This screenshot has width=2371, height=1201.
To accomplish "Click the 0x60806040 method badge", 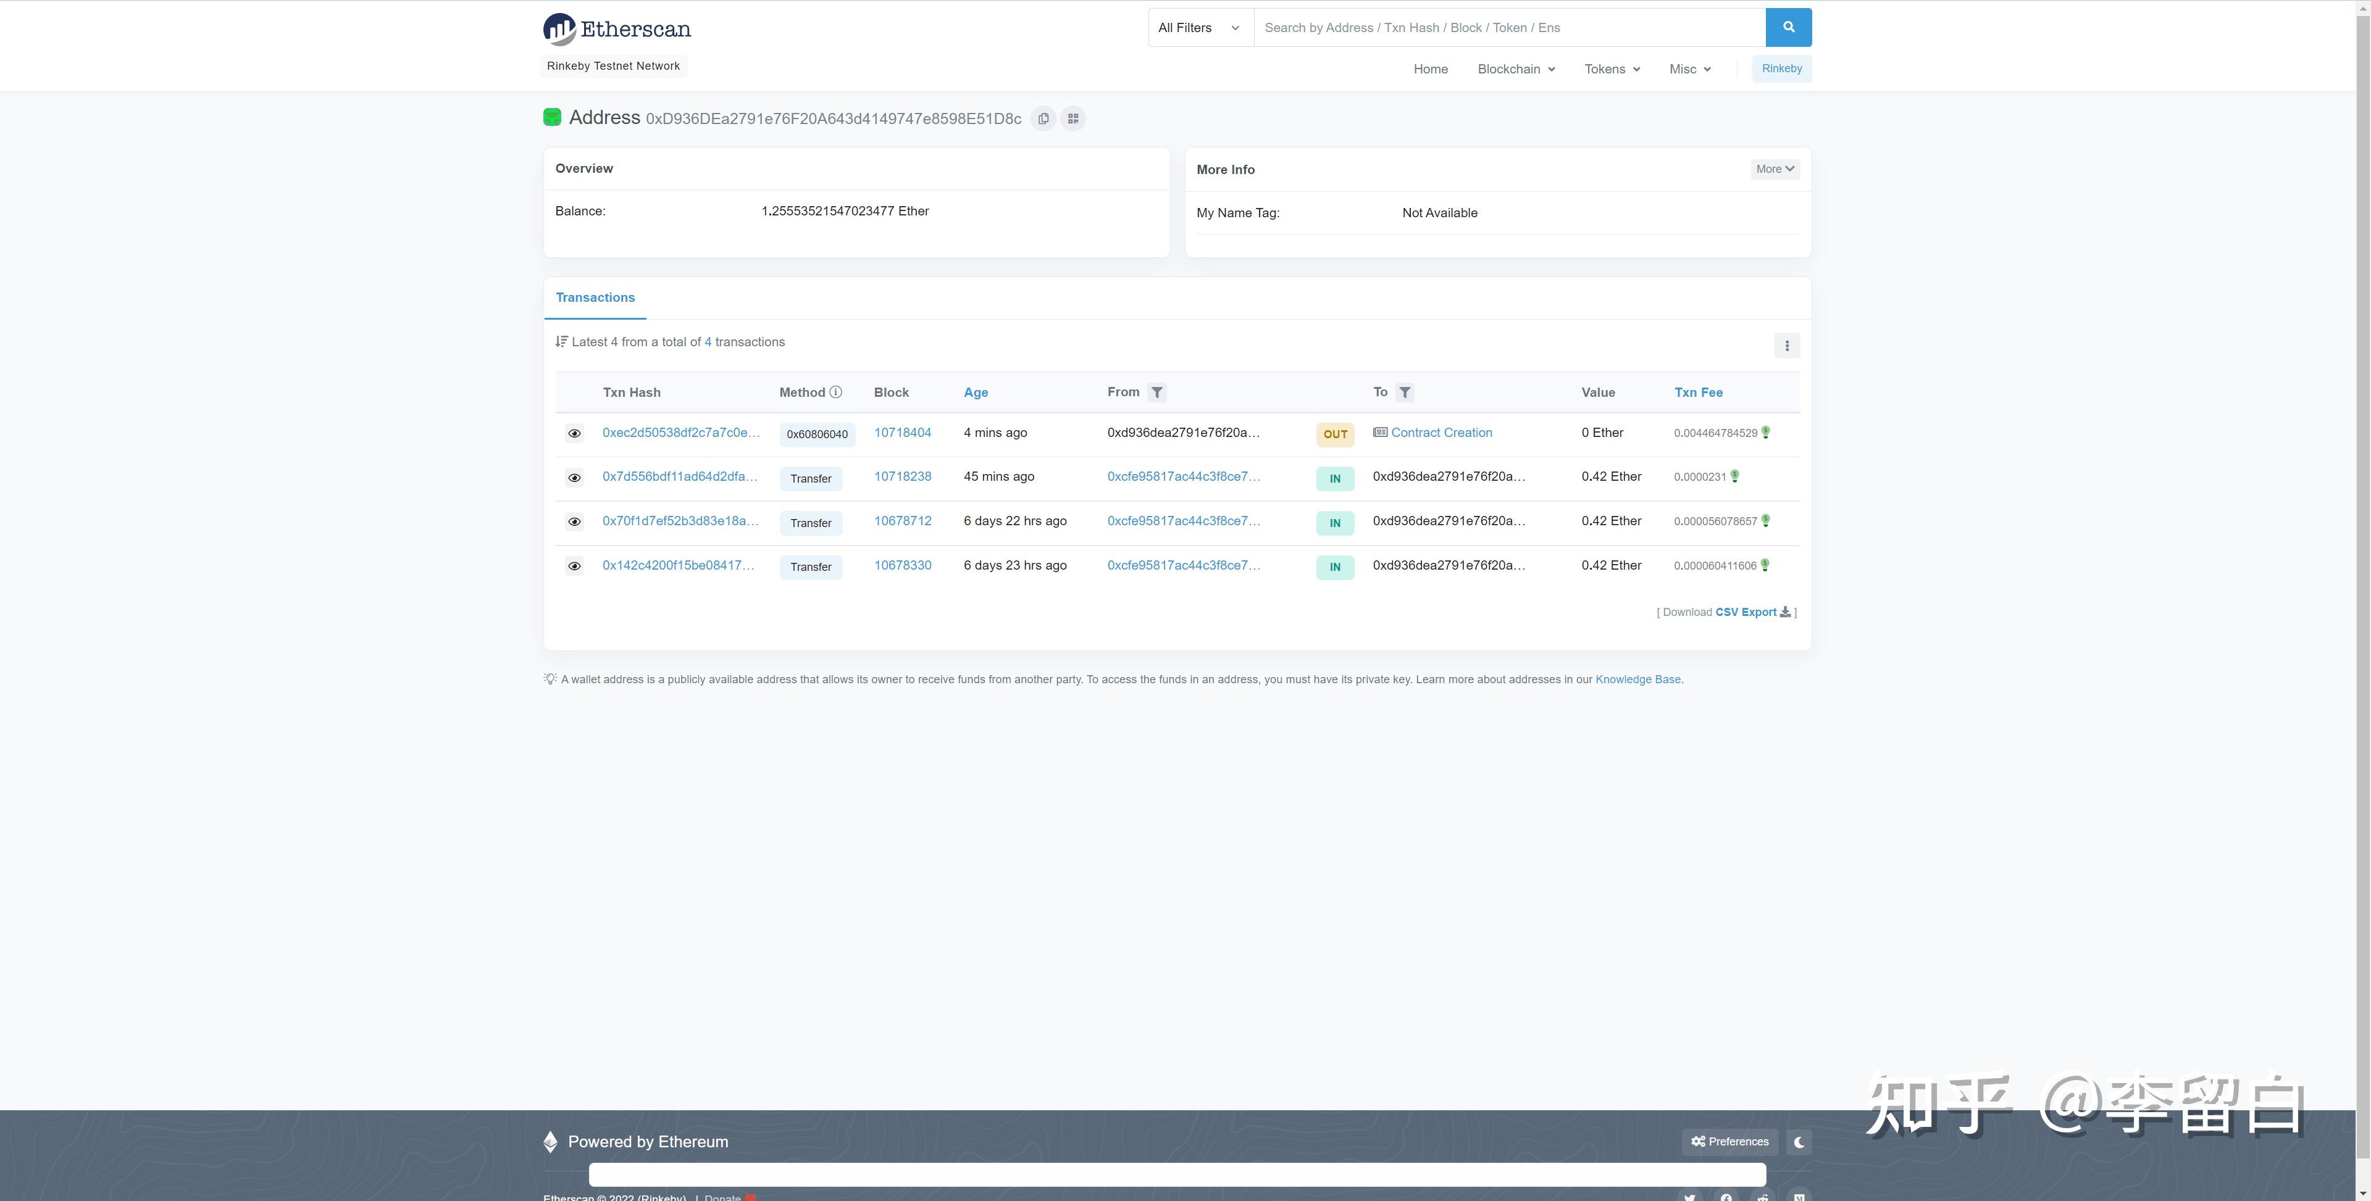I will (818, 434).
